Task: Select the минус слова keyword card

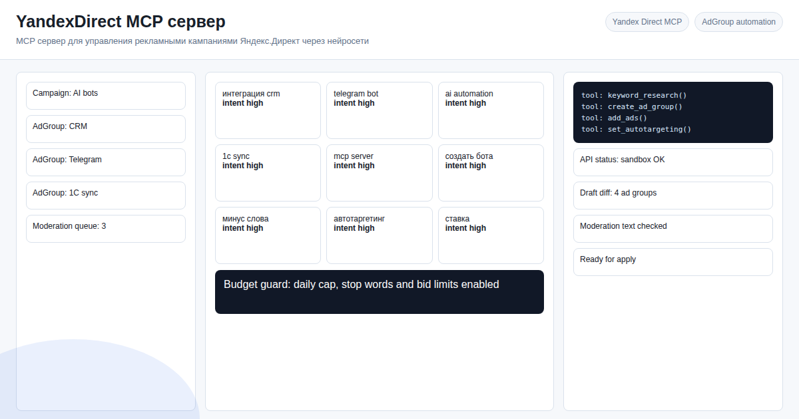Action: 268,235
